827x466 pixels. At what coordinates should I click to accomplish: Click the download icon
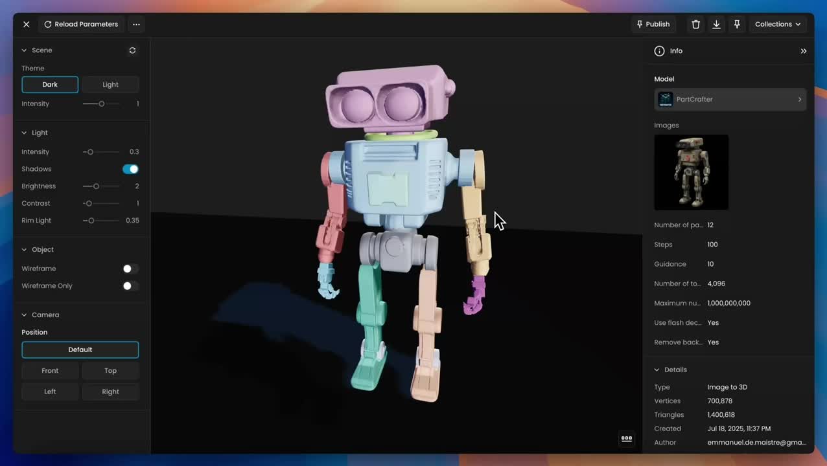point(716,24)
